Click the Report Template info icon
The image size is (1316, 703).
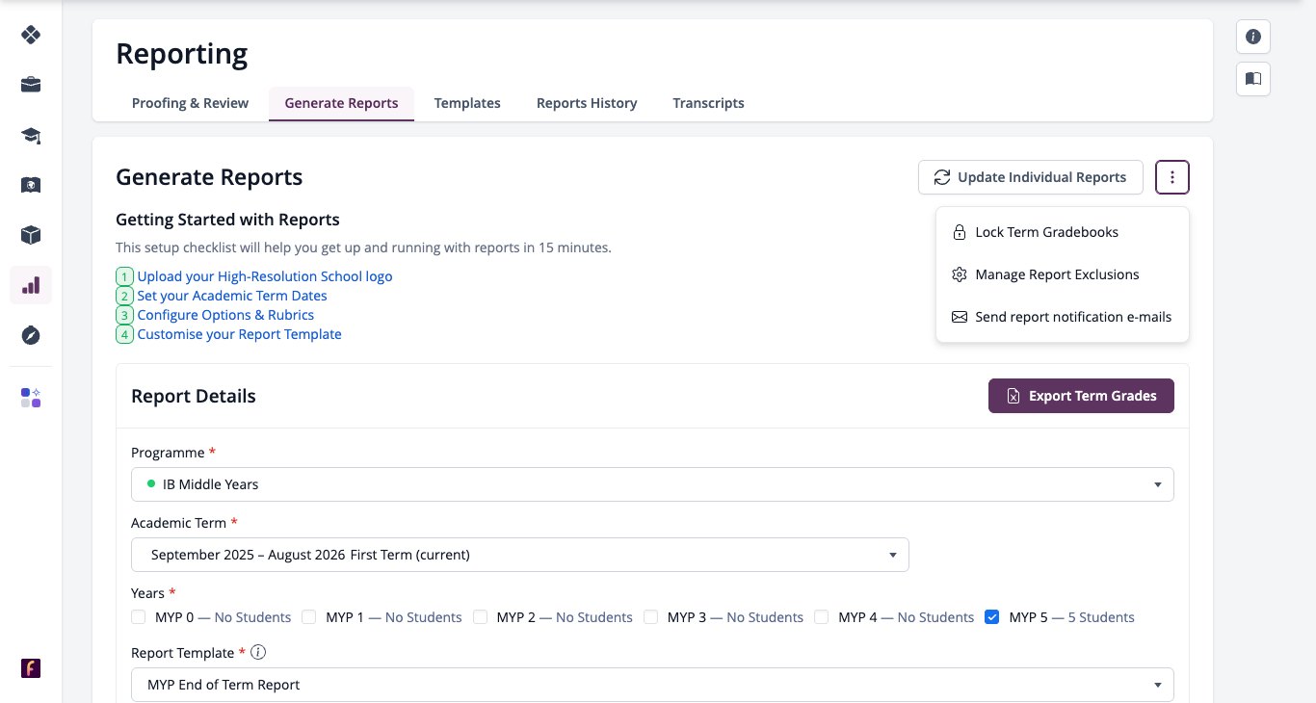coord(258,652)
